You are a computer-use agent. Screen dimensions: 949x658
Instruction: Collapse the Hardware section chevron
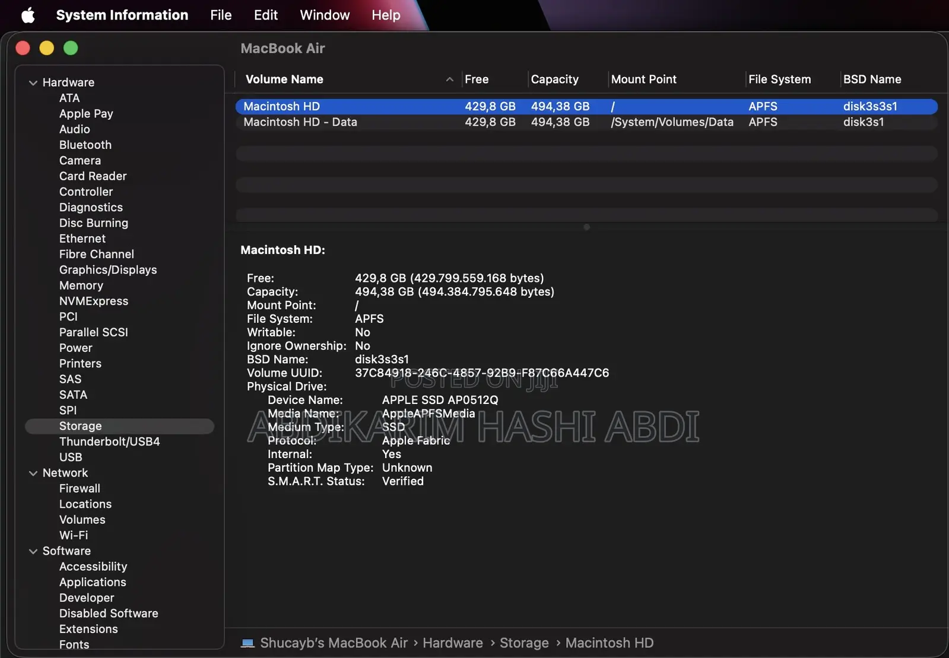click(33, 82)
